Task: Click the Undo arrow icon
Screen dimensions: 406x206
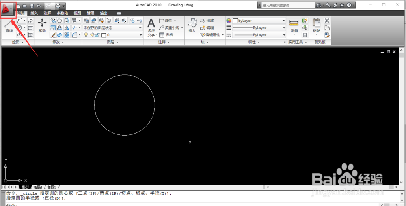Action: coord(39,5)
